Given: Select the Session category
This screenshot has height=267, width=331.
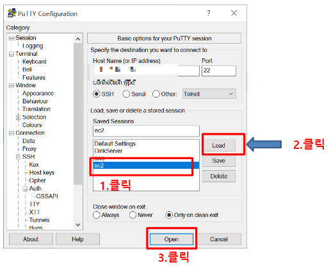Looking at the screenshot, I should tap(26, 38).
